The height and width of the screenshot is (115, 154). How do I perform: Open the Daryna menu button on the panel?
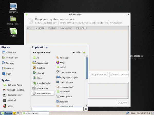(x=6, y=113)
